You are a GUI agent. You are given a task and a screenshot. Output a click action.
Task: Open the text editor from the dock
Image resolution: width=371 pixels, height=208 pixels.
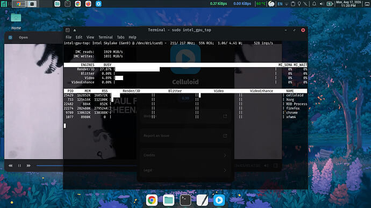tap(202, 200)
